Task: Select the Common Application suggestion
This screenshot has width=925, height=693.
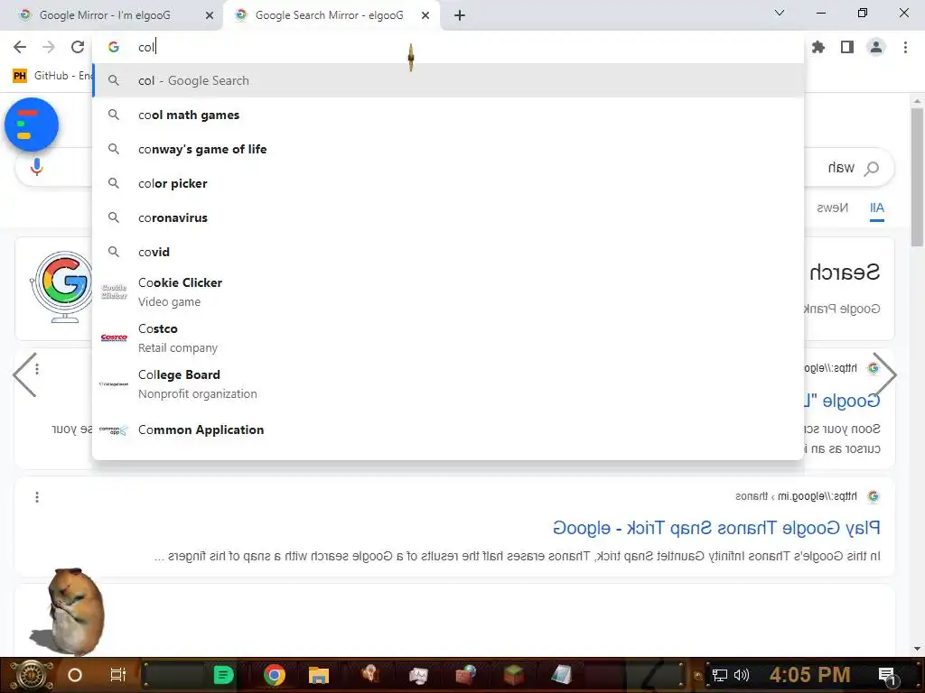Action: pos(448,430)
